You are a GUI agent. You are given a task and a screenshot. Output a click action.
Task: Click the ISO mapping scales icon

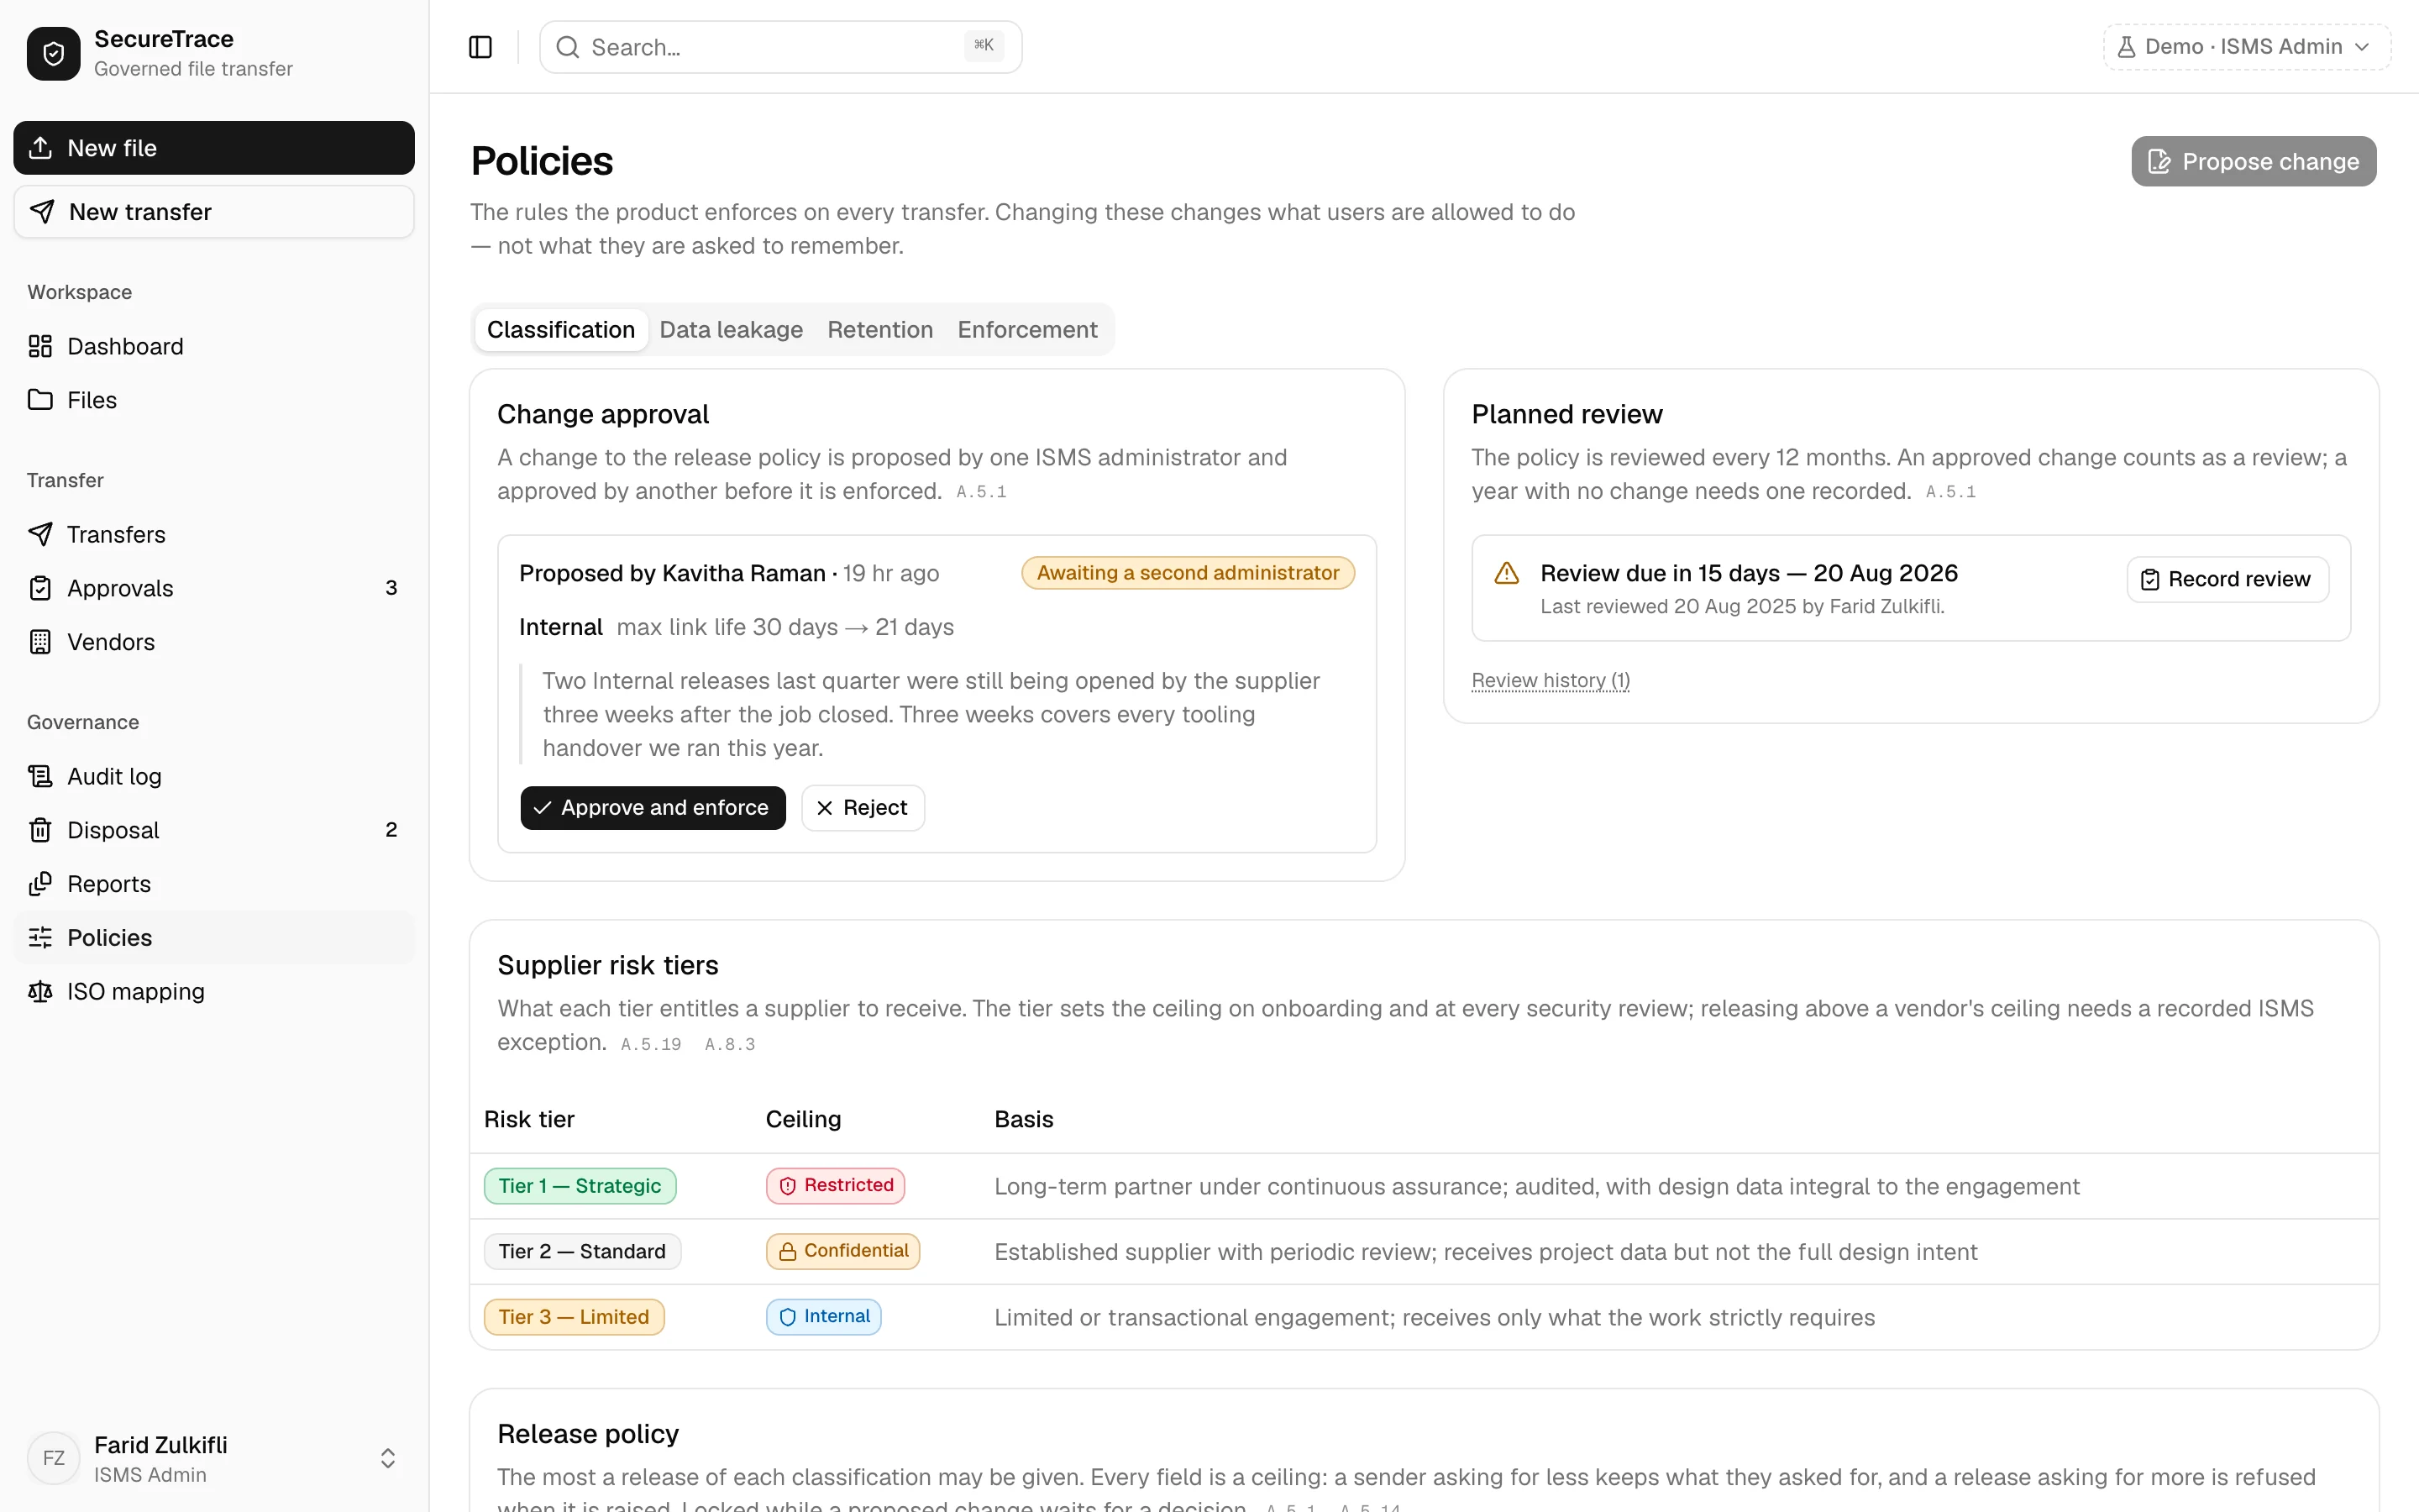pyautogui.click(x=40, y=992)
